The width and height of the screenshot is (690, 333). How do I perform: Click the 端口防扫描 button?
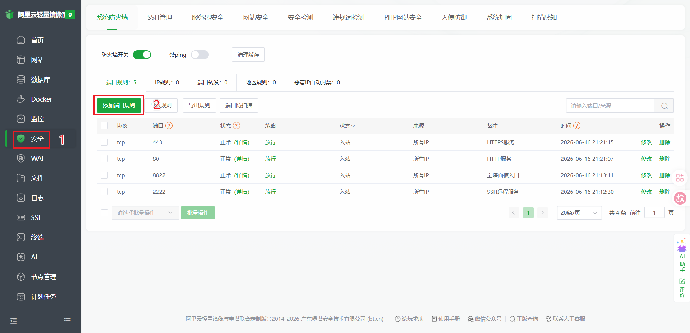tap(239, 105)
